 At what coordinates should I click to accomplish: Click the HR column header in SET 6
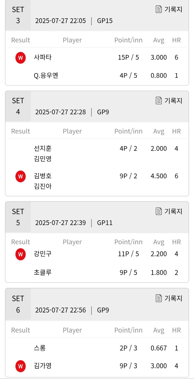[177, 330]
